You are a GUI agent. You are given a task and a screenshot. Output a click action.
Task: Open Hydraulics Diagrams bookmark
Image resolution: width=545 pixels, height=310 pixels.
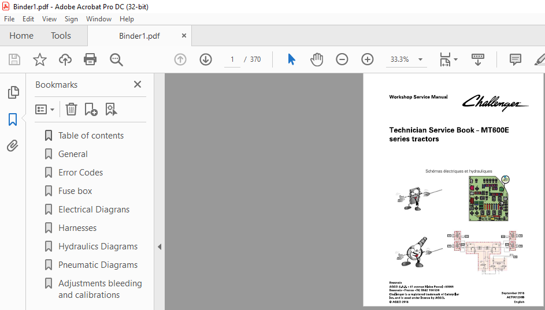[x=98, y=246]
